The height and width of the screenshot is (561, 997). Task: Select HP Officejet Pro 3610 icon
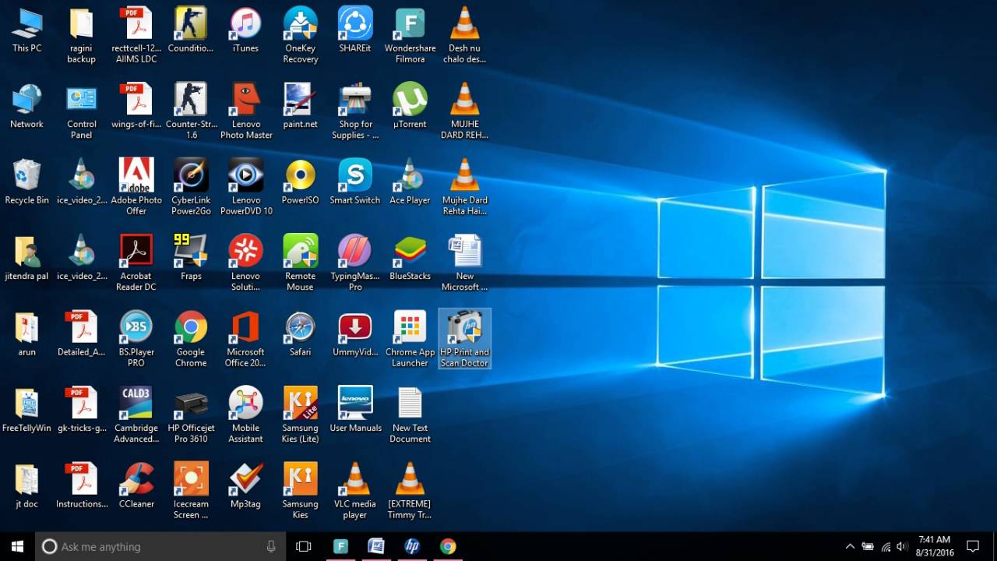click(x=191, y=415)
